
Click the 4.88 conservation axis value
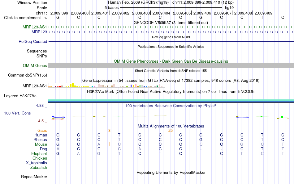[40, 106]
